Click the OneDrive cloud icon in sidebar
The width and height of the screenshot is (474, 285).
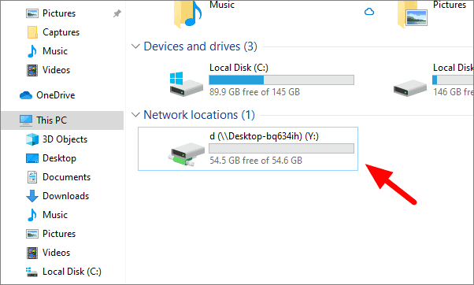(x=26, y=95)
